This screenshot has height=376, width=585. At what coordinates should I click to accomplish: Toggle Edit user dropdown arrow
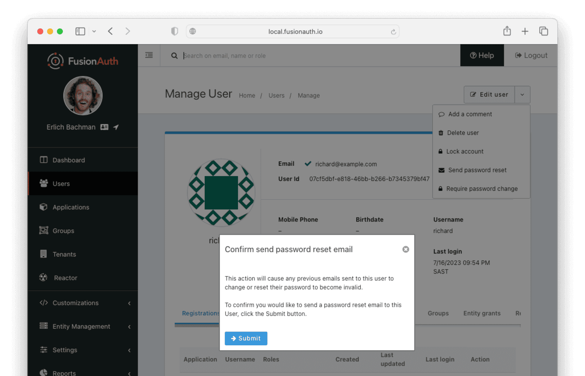pyautogui.click(x=522, y=95)
